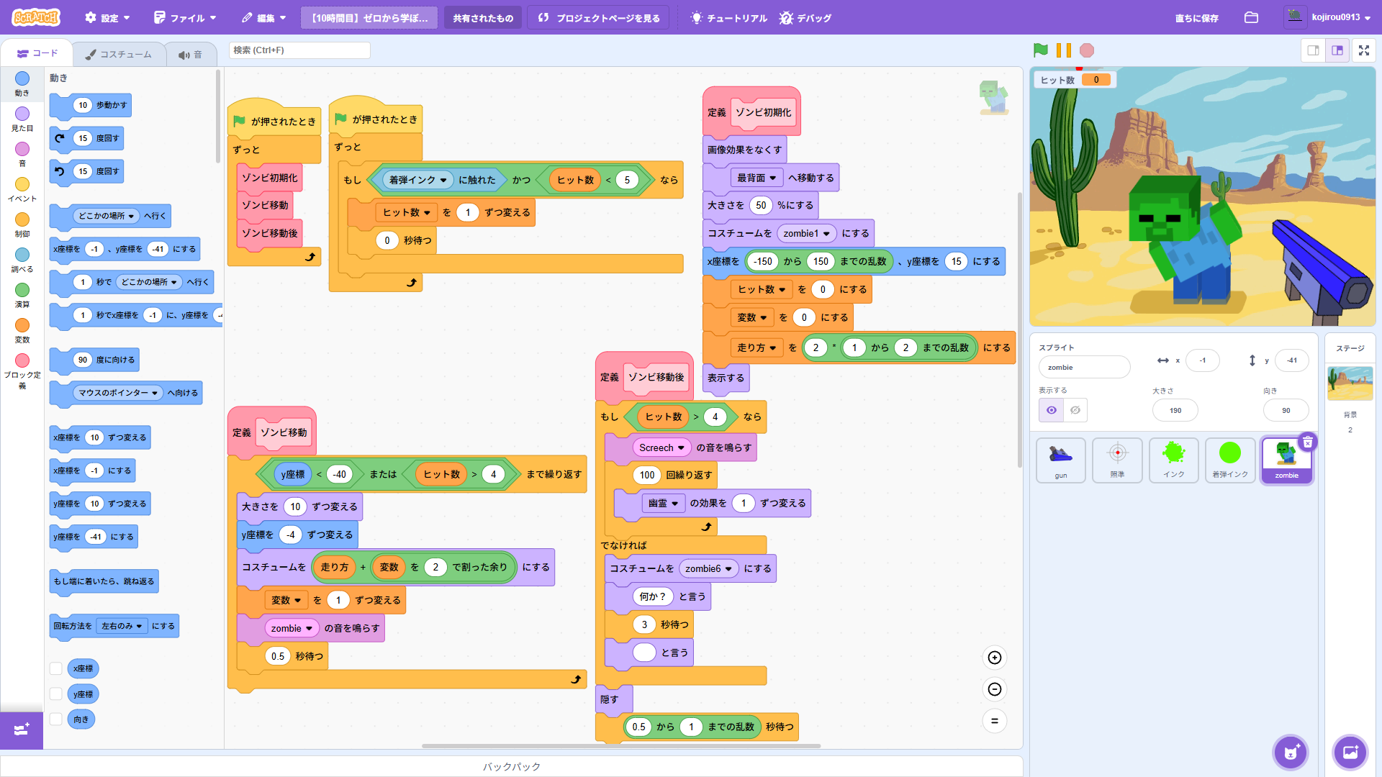Enable the 向き reporter checkbox
This screenshot has height=777, width=1382.
click(x=55, y=719)
